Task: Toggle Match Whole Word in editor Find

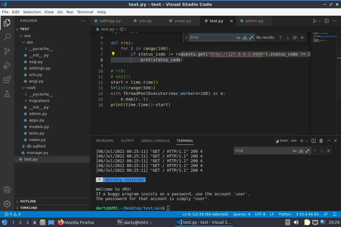Action: click(x=245, y=38)
